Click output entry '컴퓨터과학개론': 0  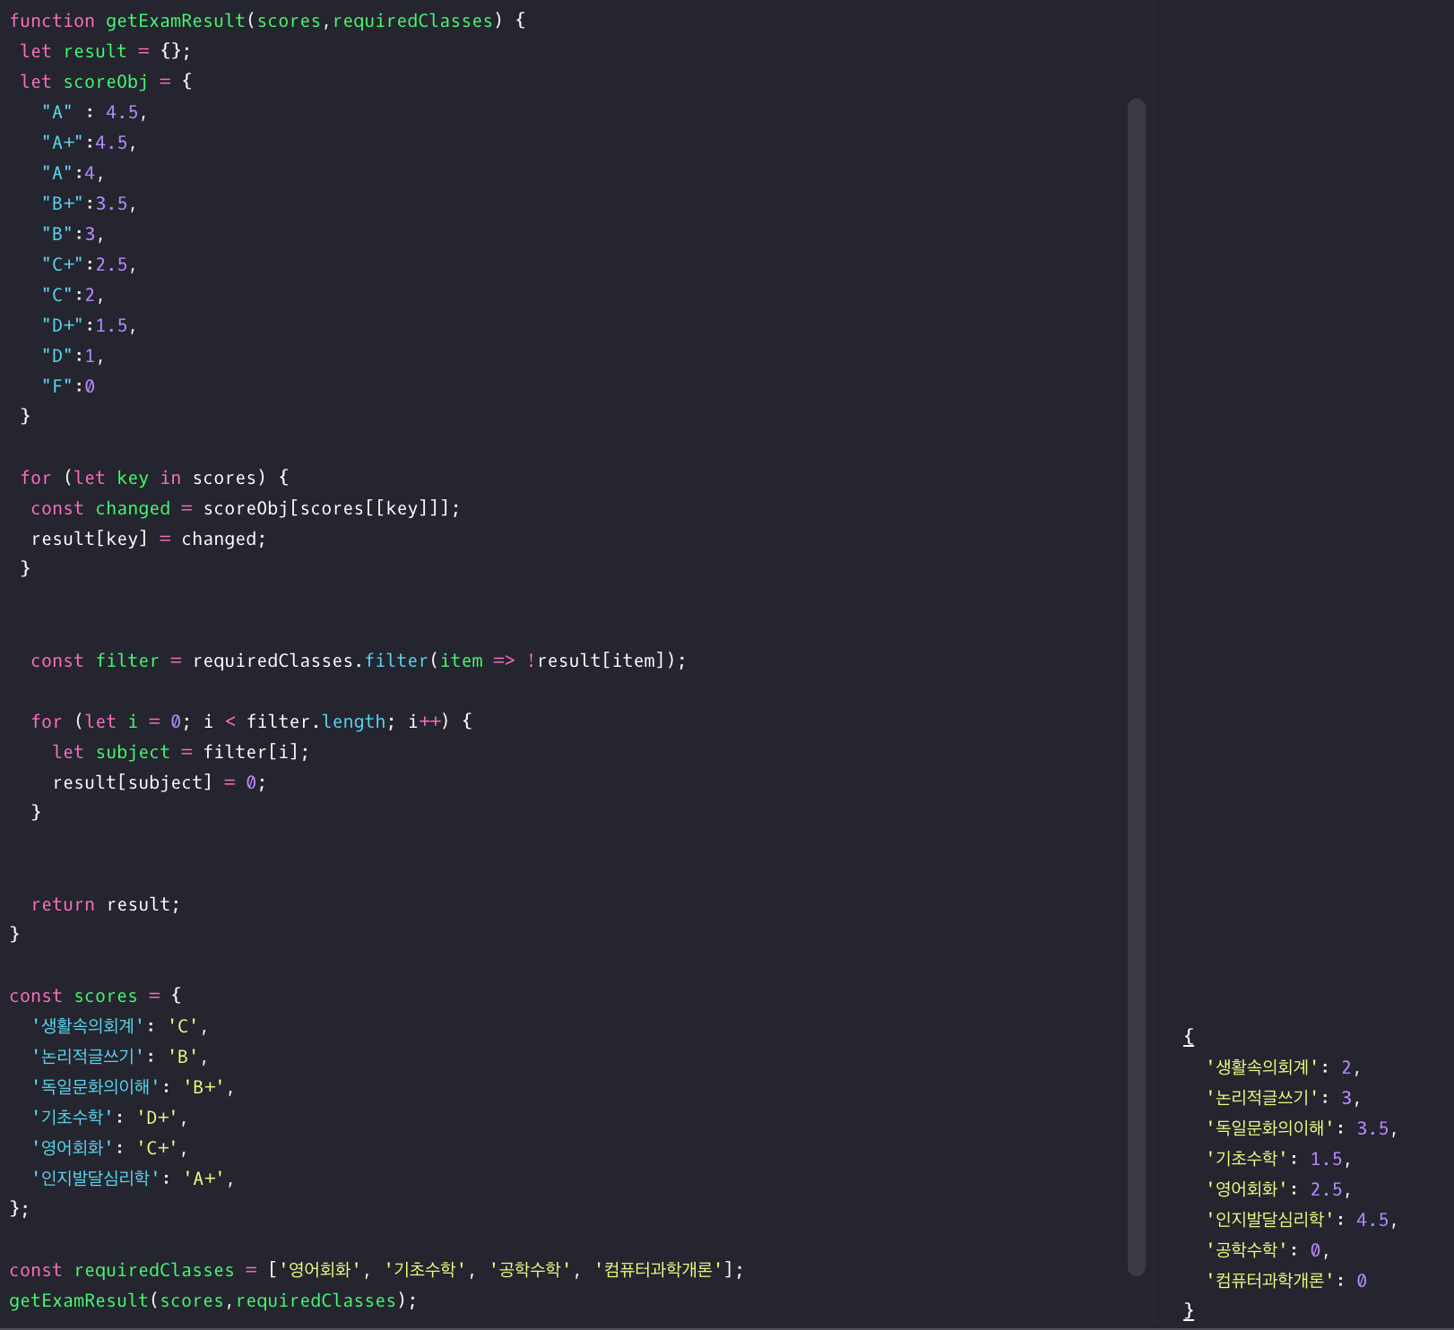click(1286, 1281)
